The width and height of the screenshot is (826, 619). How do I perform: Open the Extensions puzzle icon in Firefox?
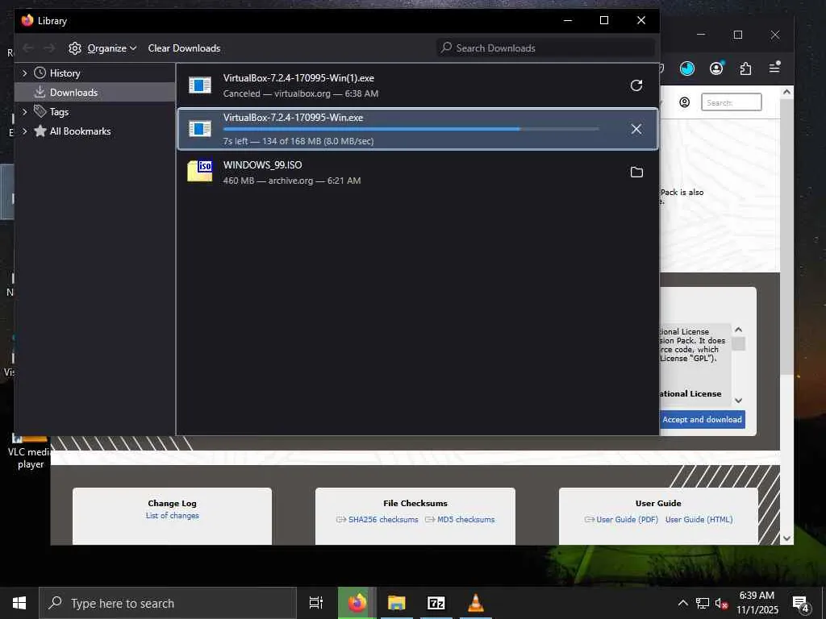coord(745,69)
